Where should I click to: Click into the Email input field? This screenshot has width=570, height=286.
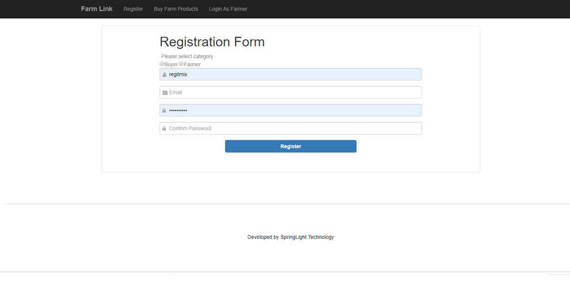[290, 92]
